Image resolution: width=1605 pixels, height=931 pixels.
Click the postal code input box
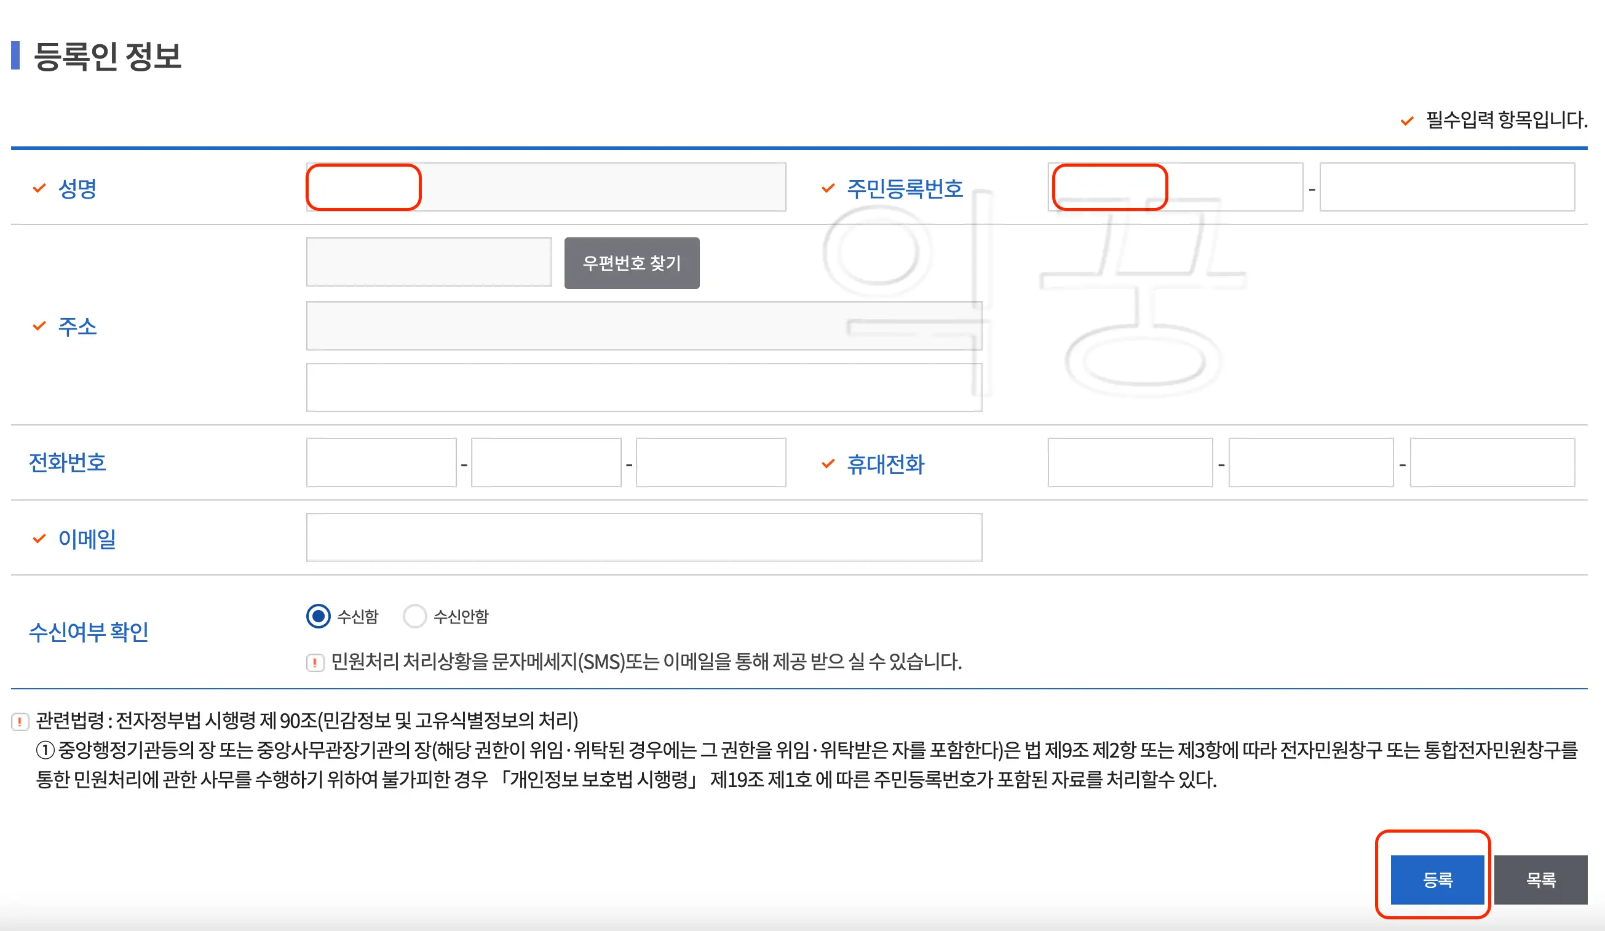(x=429, y=263)
